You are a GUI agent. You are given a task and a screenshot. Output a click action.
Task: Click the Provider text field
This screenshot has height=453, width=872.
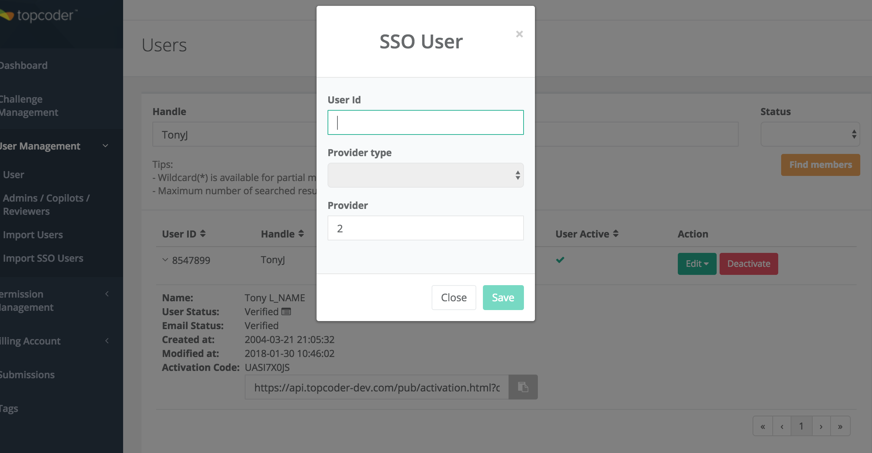[425, 228]
